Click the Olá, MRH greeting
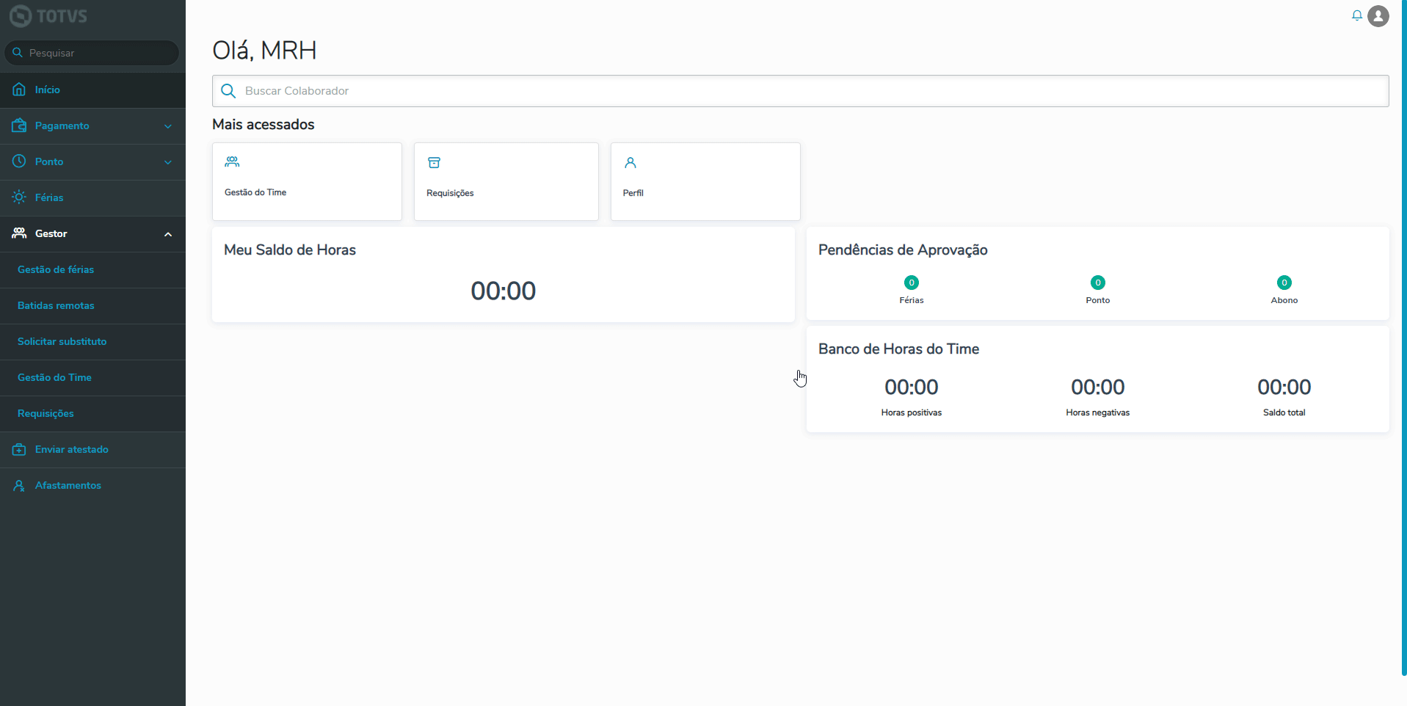The image size is (1407, 706). (264, 50)
